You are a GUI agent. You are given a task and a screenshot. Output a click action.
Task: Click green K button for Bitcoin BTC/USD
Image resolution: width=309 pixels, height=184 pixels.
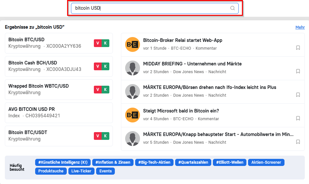(105, 43)
